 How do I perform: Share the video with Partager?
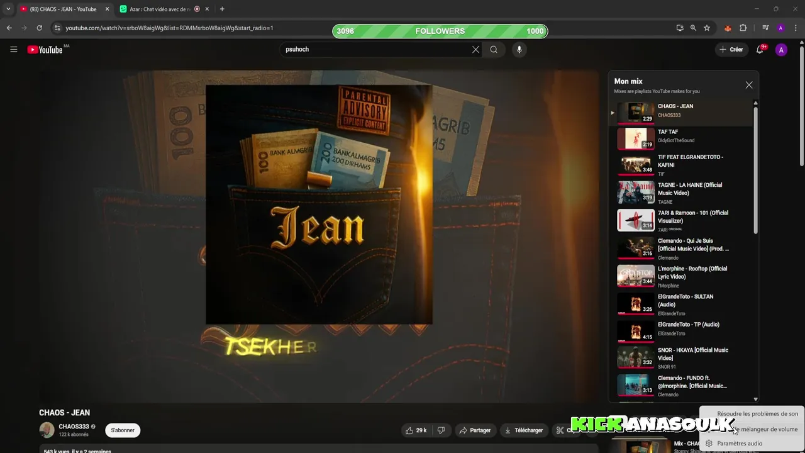click(475, 430)
